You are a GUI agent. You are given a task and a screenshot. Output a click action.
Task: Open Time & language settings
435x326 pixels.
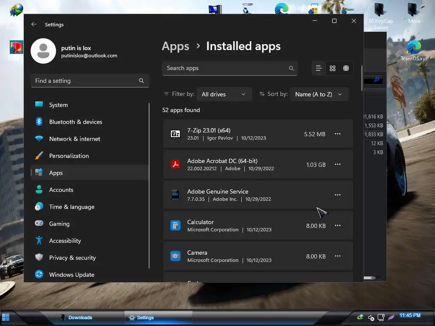coord(90,207)
